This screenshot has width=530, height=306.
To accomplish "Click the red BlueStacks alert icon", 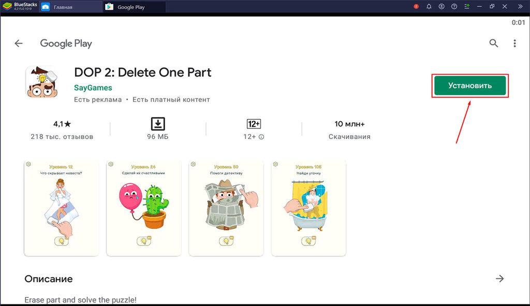I will (416, 6).
